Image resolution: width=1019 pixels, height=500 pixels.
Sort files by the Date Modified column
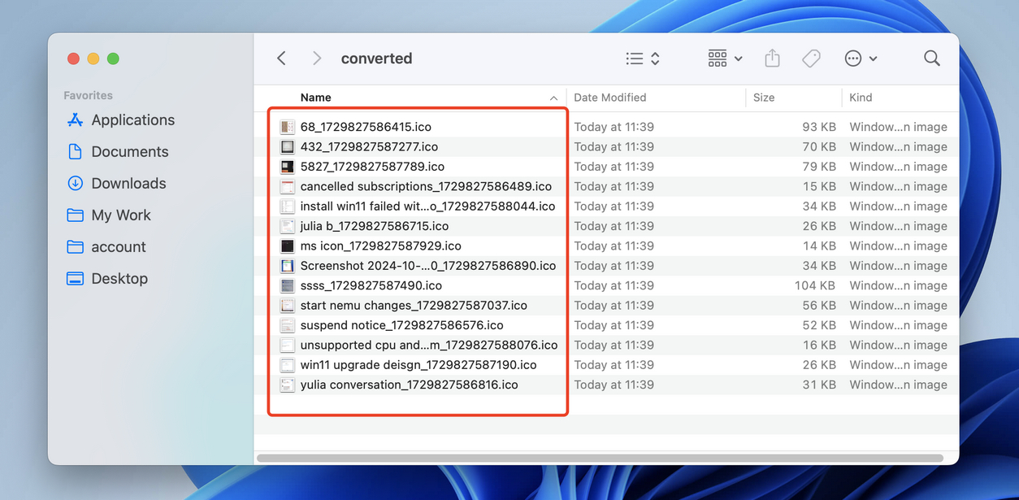point(610,97)
